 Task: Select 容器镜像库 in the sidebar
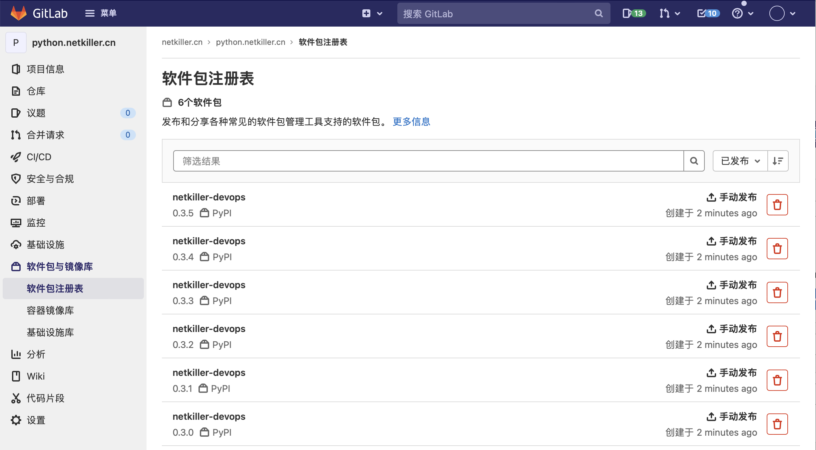pyautogui.click(x=50, y=310)
